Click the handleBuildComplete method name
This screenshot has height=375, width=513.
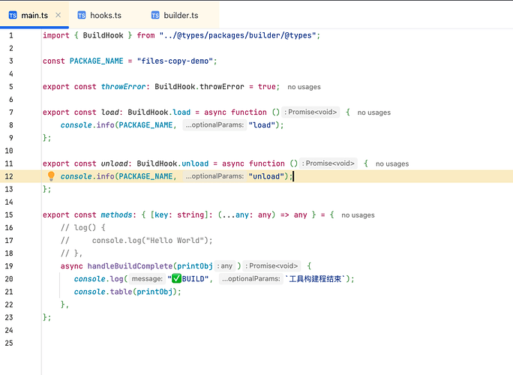pos(130,266)
